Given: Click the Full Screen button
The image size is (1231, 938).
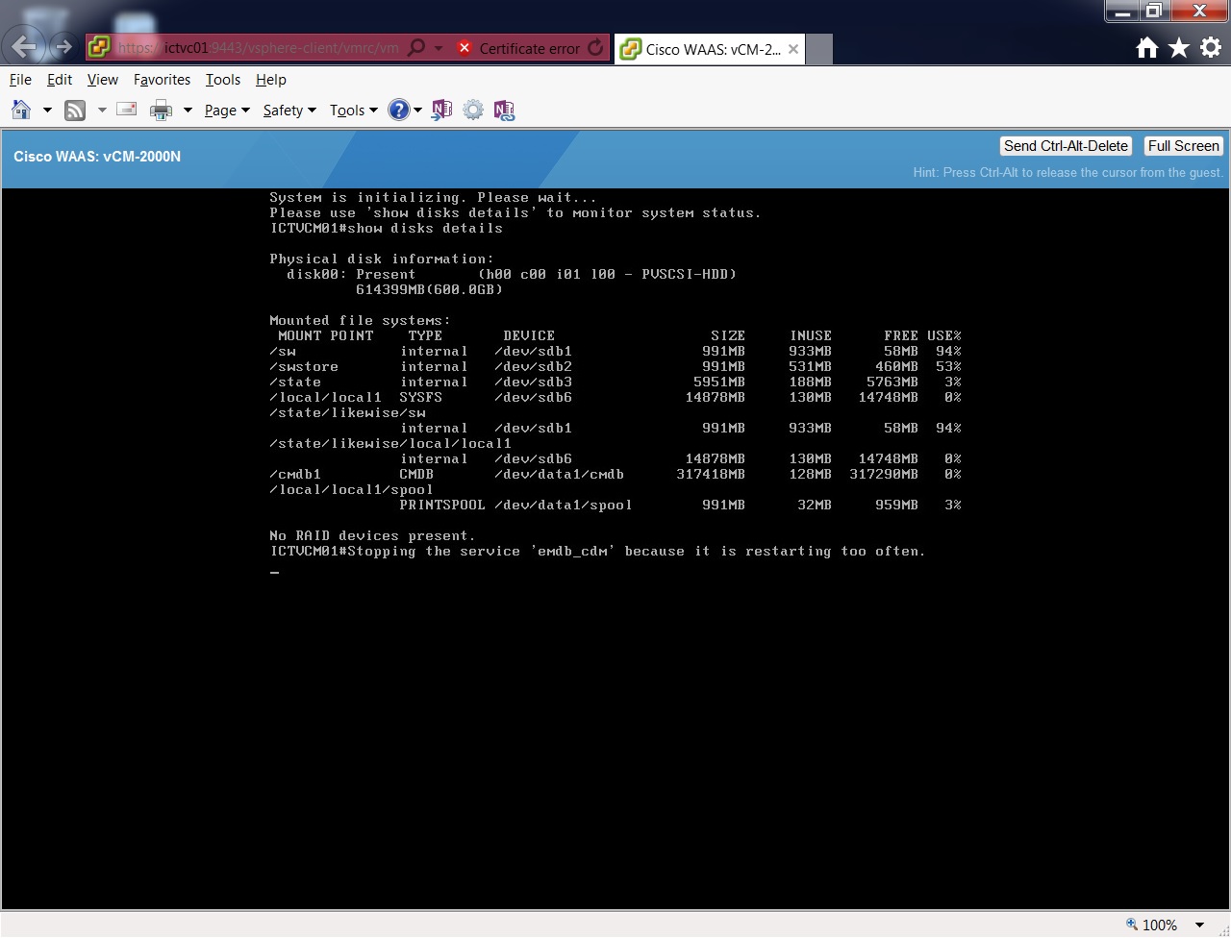Looking at the screenshot, I should point(1183,146).
